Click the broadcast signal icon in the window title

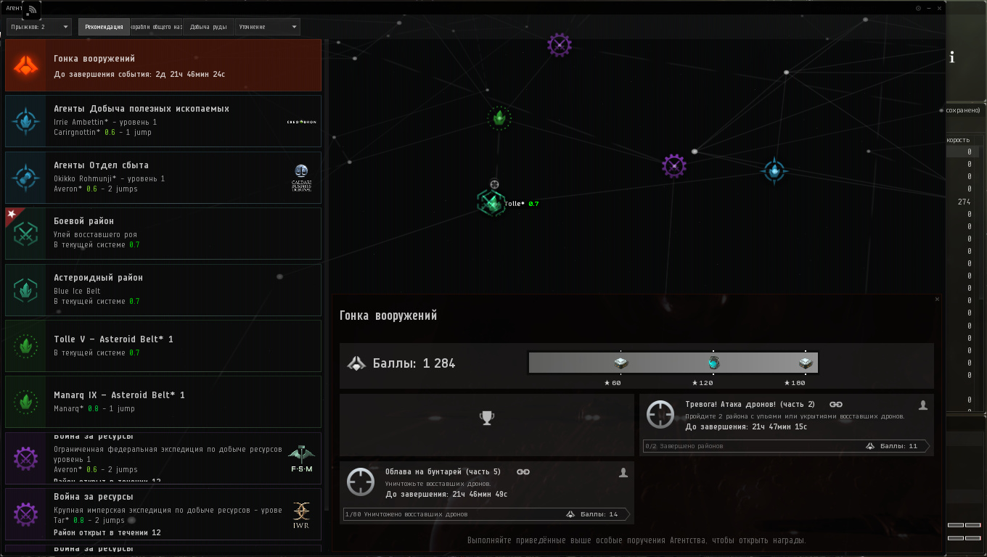pos(32,10)
